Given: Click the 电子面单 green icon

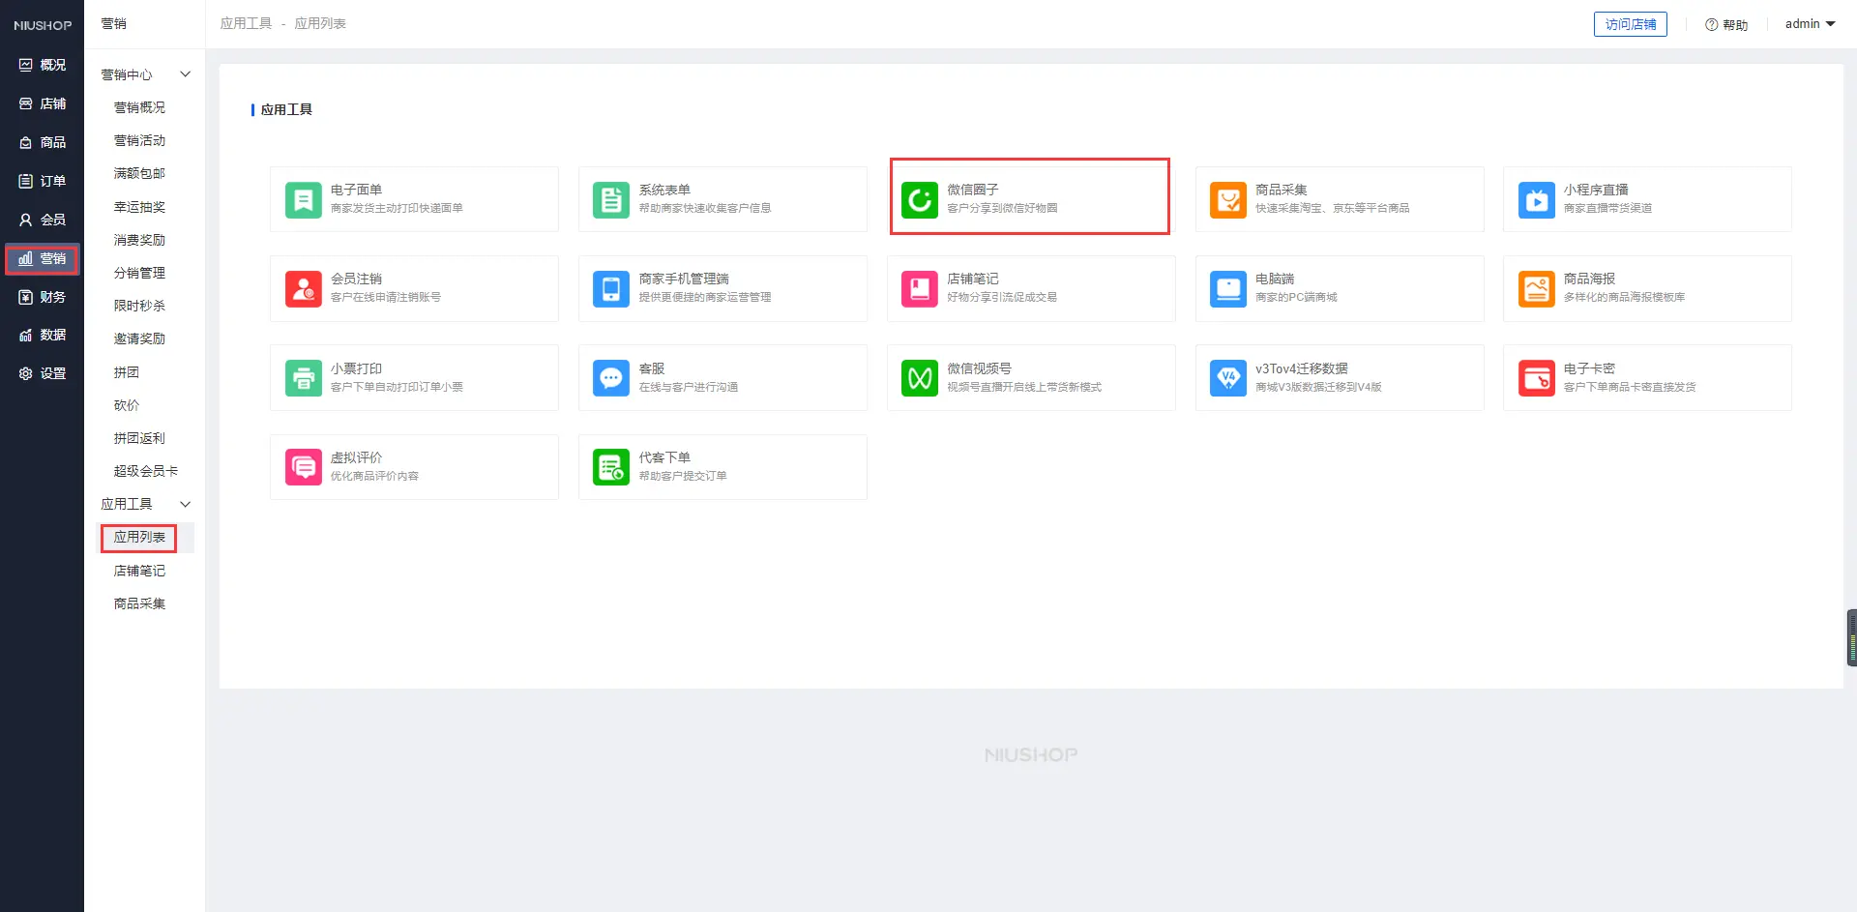Looking at the screenshot, I should click(303, 200).
